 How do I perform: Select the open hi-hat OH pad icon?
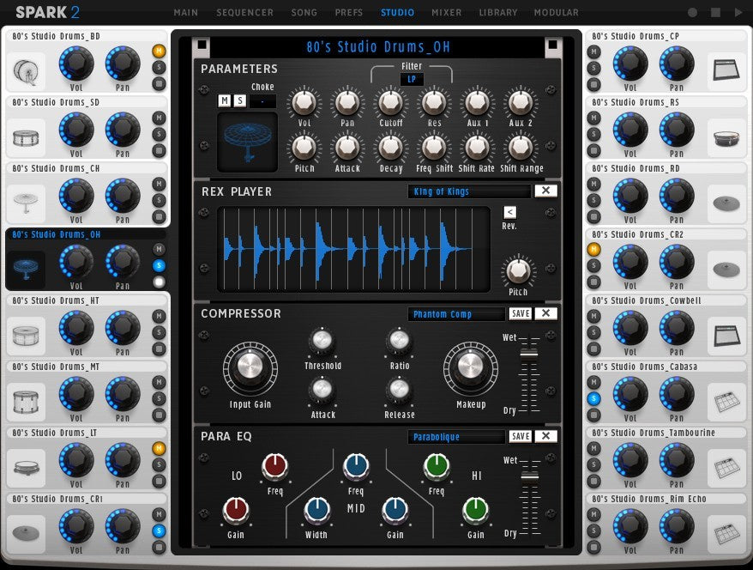(x=26, y=270)
